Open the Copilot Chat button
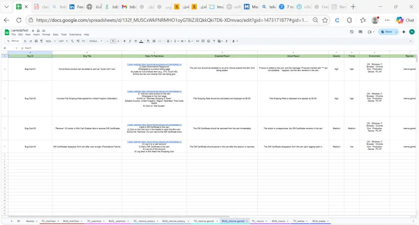419x225 pixels. click(406, 20)
